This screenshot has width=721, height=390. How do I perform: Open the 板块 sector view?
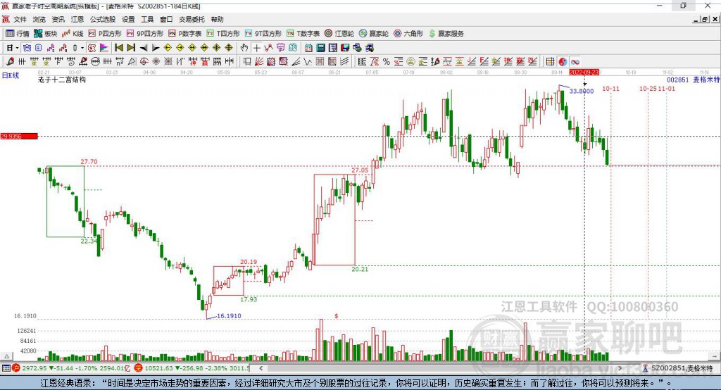tap(46, 34)
